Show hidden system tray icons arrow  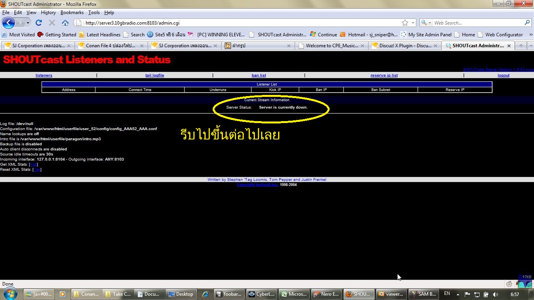(x=458, y=294)
